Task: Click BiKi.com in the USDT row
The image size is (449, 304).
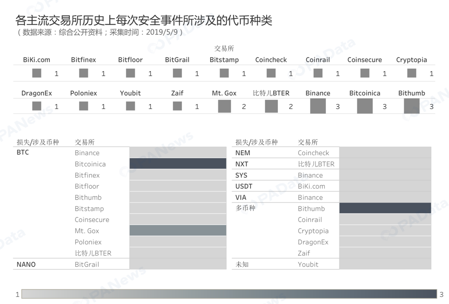Action: [x=311, y=186]
